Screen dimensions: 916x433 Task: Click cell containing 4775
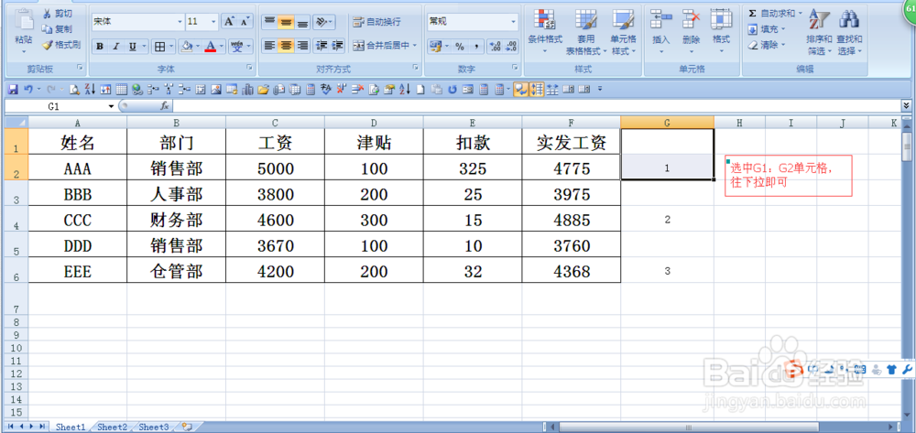(572, 168)
